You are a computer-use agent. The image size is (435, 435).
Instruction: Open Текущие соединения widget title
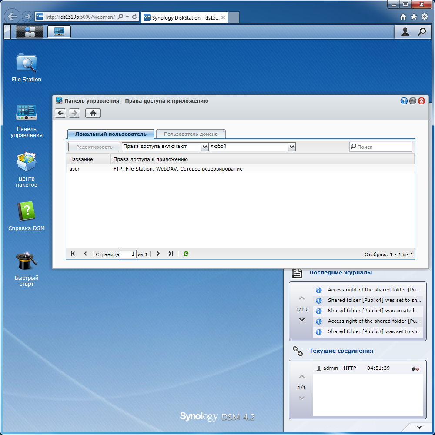coord(341,351)
